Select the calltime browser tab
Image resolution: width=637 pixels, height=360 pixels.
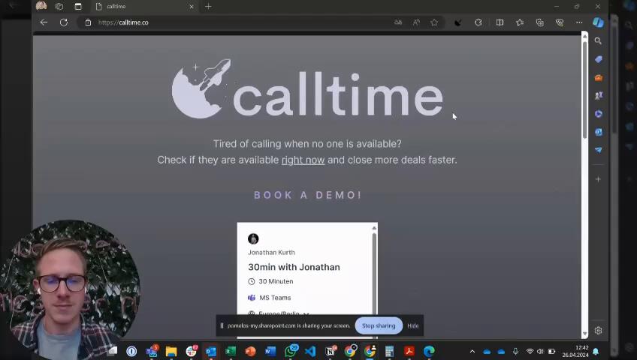click(x=144, y=7)
